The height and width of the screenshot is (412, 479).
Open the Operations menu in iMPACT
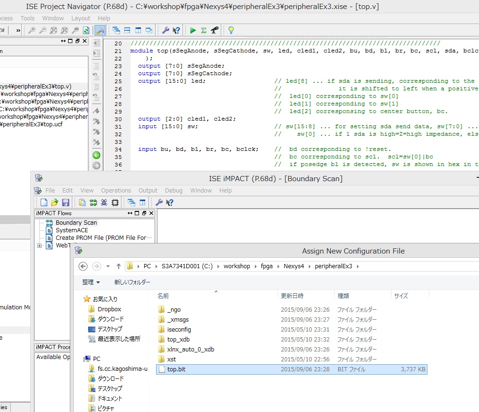tap(116, 190)
